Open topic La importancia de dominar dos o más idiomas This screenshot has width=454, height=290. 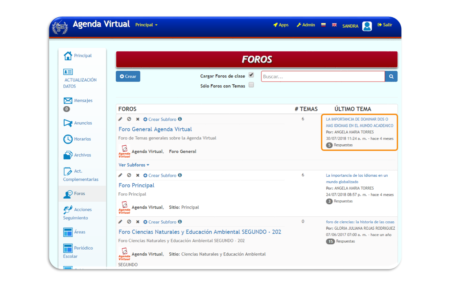(360, 122)
